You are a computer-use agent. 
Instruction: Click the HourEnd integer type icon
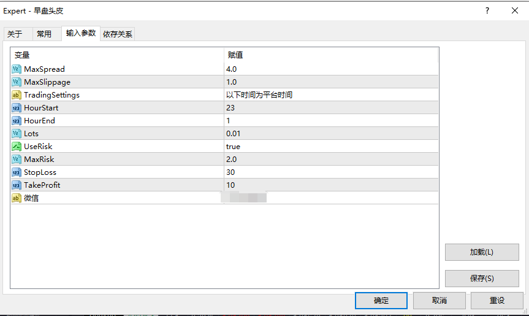[17, 121]
